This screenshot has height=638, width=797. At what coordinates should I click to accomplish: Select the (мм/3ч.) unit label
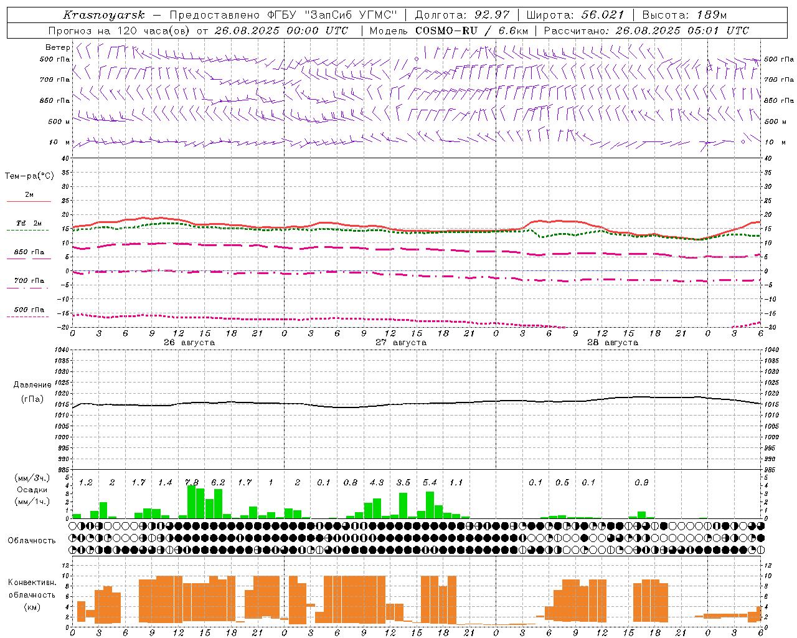pos(32,478)
